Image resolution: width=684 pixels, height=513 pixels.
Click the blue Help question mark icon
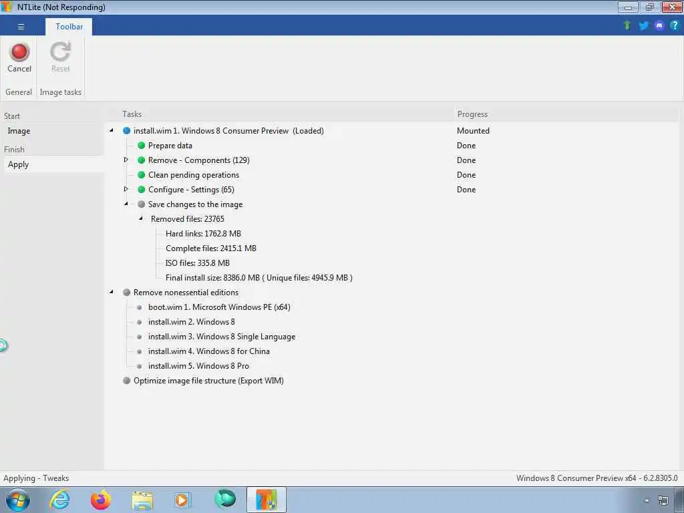pos(675,25)
